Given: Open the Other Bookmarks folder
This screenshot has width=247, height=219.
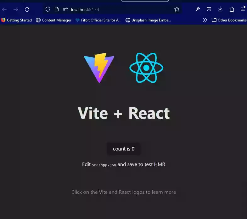Looking at the screenshot, I should (x=229, y=20).
